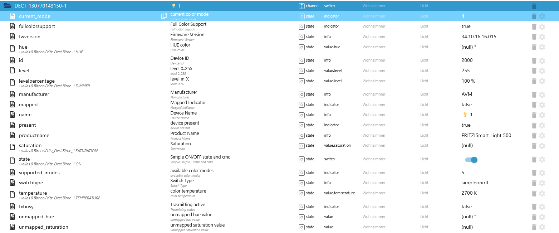Click the supported_modes value 5
This screenshot has width=559, height=233.
tap(463, 173)
